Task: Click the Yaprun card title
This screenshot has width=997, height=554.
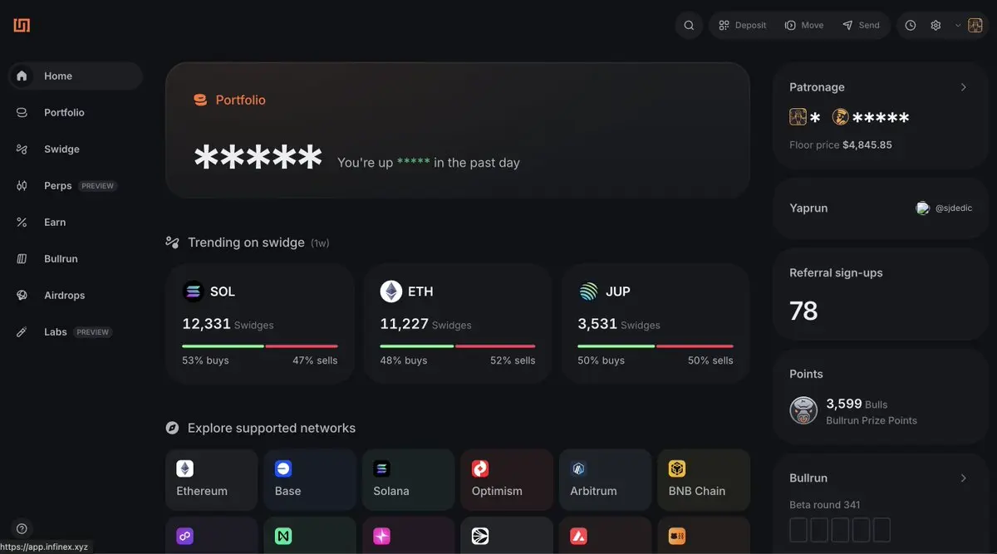Action: click(808, 208)
